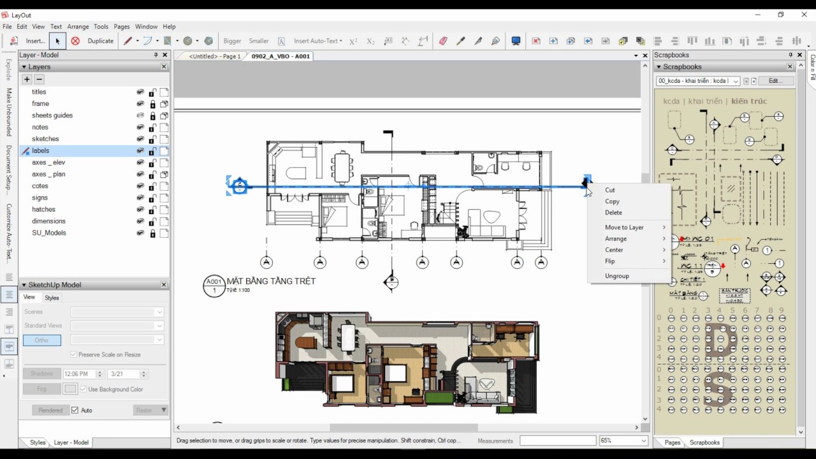Image resolution: width=816 pixels, height=459 pixels.
Task: Open the zoom 65% dropdown
Action: [643, 441]
